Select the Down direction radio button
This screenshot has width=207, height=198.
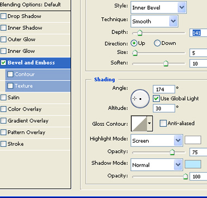coord(157,43)
